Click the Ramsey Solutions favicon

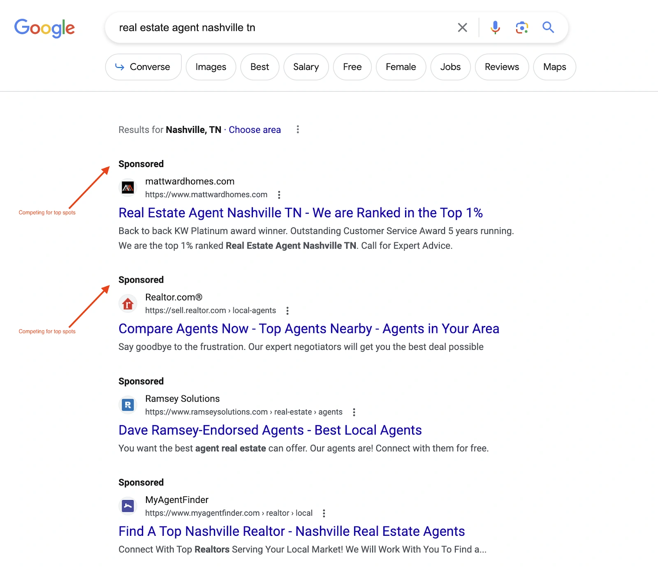click(128, 405)
